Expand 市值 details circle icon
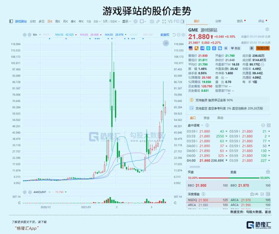The image size is (279, 234). 262,64
